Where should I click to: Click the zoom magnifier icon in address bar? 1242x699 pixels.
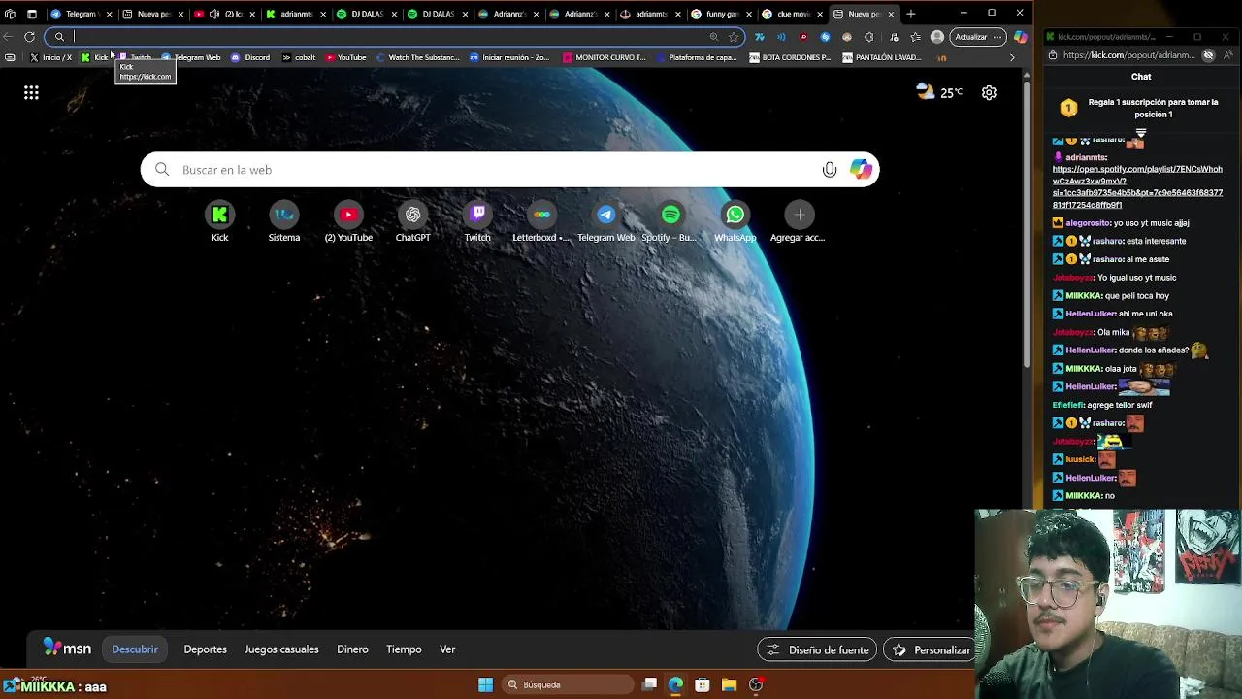tap(713, 37)
